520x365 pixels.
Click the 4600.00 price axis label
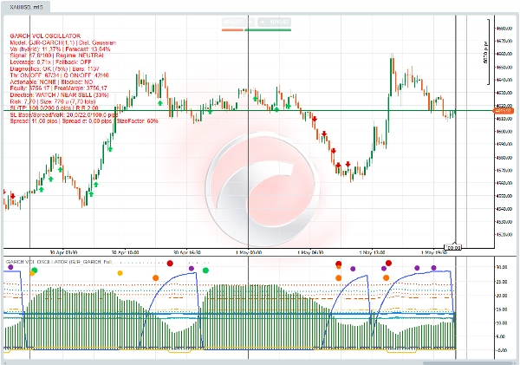point(504,132)
